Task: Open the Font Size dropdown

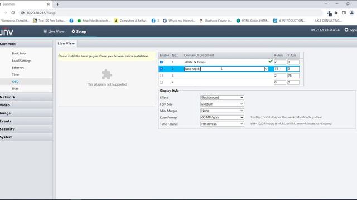Action: click(x=222, y=104)
